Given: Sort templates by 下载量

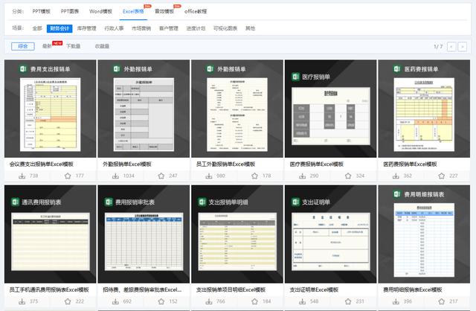Looking at the screenshot, I should (x=73, y=46).
